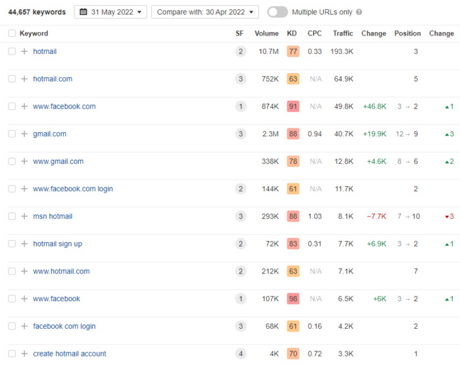
Task: Open the 31 May 2022 date dropdown
Action: coord(110,12)
